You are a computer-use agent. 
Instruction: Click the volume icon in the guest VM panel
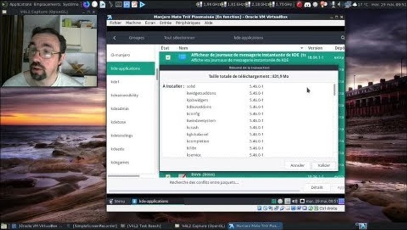point(294,201)
